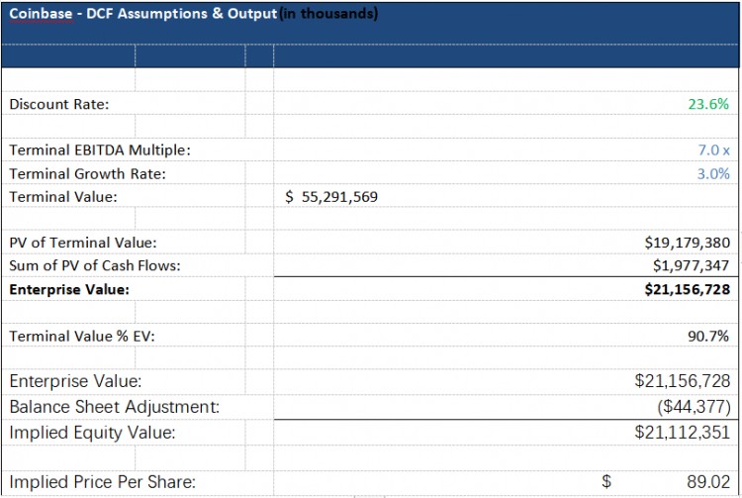
Task: Select the 'Terminal Value:' label cell
Action: click(63, 197)
